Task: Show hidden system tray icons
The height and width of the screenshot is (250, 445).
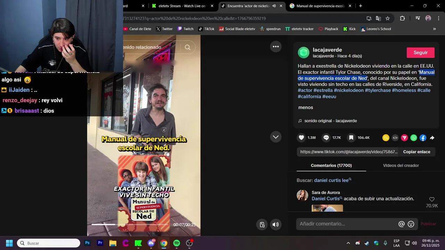Action: coord(348,243)
